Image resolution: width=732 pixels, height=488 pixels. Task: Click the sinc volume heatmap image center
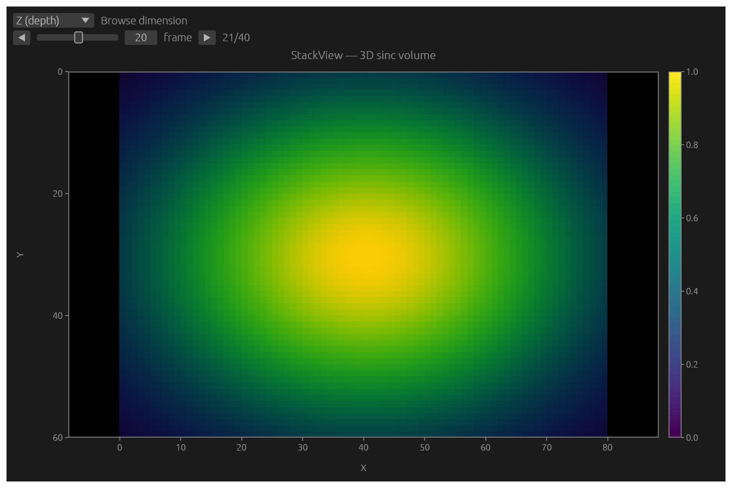[363, 254]
